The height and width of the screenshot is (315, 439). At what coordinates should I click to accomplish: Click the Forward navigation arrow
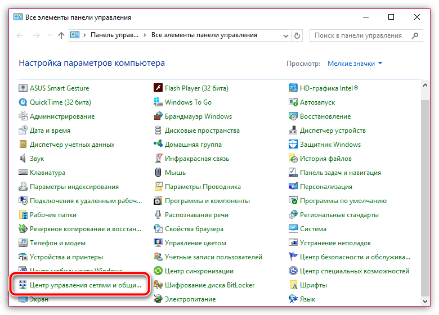tap(37, 35)
